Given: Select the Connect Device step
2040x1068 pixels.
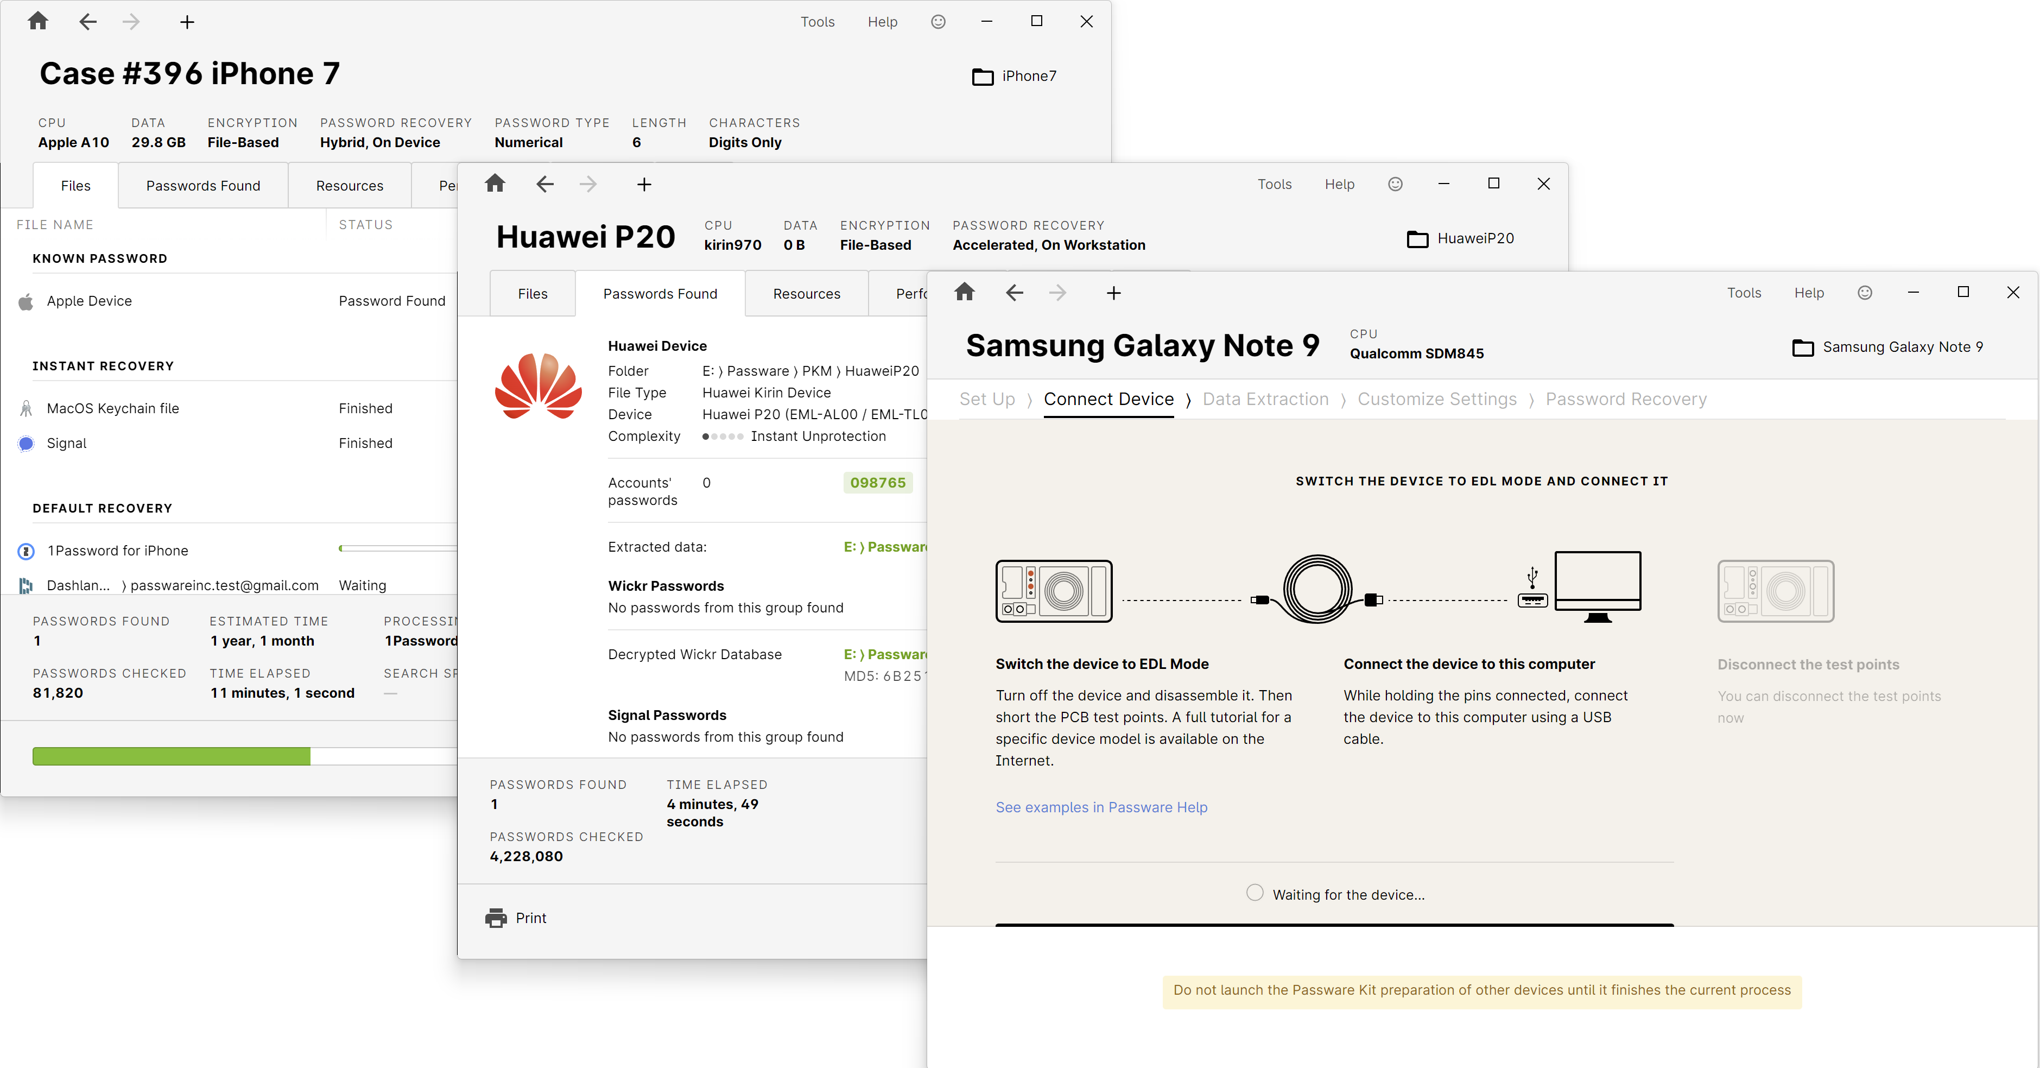Looking at the screenshot, I should pos(1108,399).
